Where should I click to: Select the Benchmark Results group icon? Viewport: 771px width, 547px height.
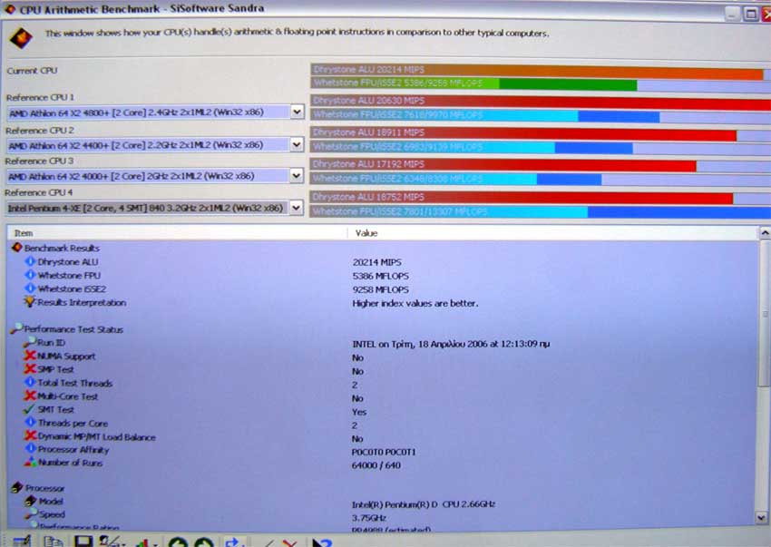pyautogui.click(x=17, y=248)
